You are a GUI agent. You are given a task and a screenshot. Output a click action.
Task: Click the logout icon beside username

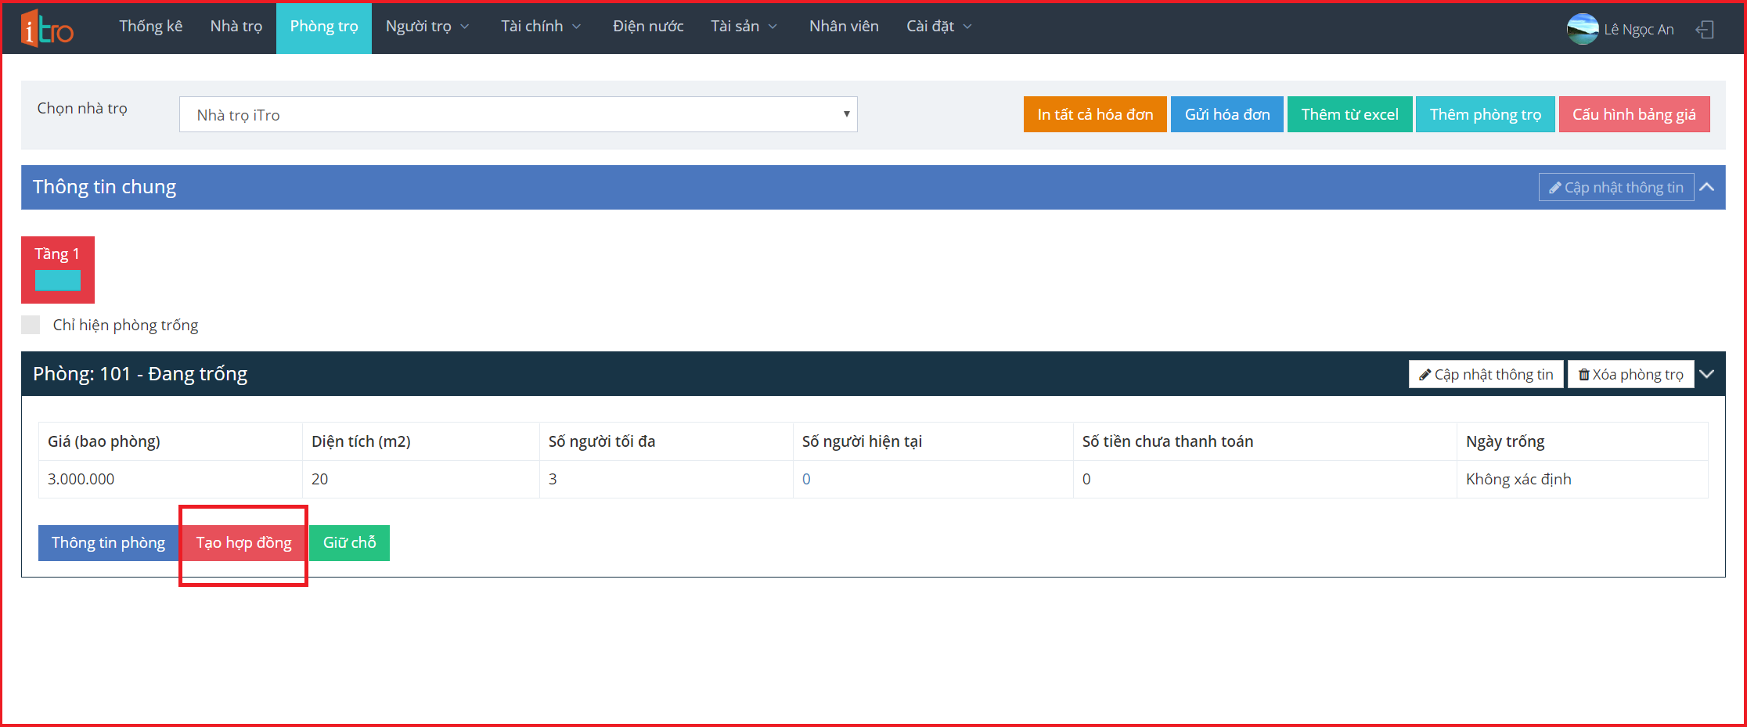[x=1705, y=30]
